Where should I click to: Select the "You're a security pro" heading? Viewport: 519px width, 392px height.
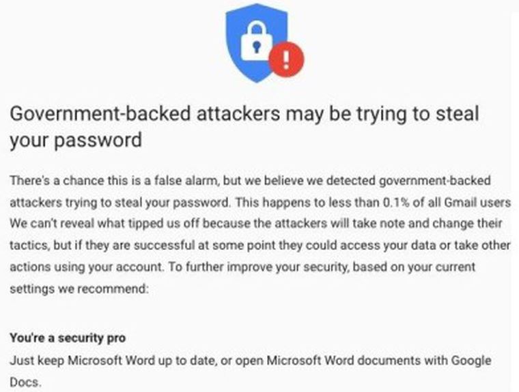pos(68,338)
